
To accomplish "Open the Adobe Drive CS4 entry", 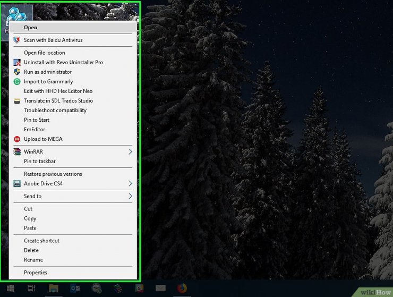I will [73, 184].
